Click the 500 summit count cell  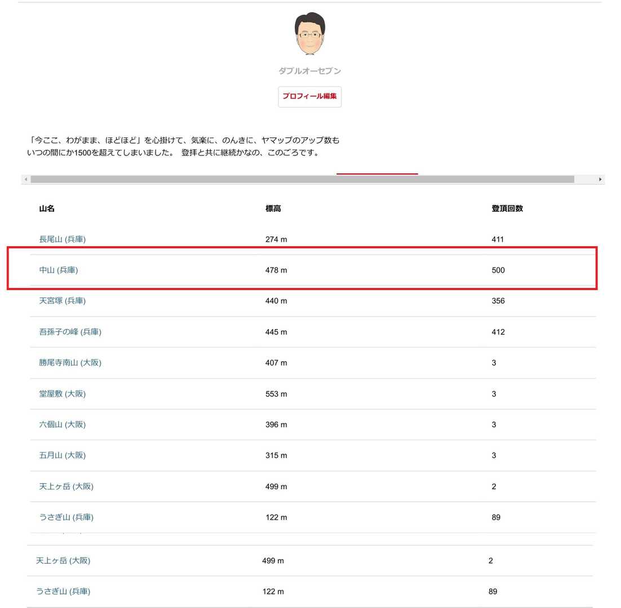click(x=498, y=270)
